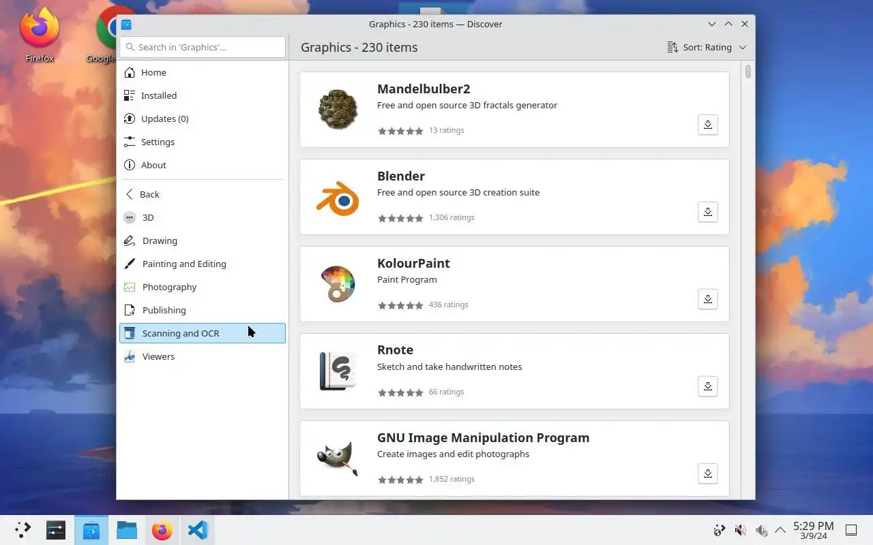Select the 3D subcategory
This screenshot has height=545, width=873.
pyautogui.click(x=203, y=217)
